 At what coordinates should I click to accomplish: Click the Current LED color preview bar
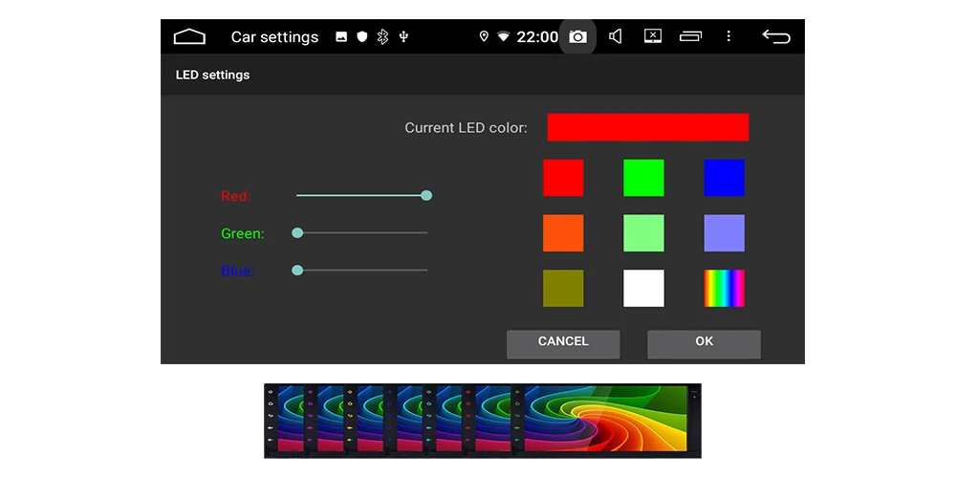coord(648,127)
